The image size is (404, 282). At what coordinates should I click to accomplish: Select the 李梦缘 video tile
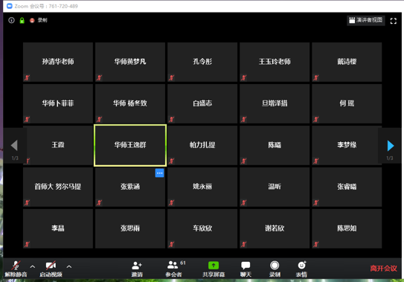click(x=347, y=145)
